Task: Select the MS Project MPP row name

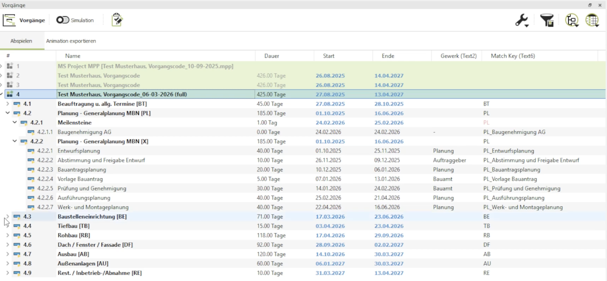Action: (x=145, y=66)
